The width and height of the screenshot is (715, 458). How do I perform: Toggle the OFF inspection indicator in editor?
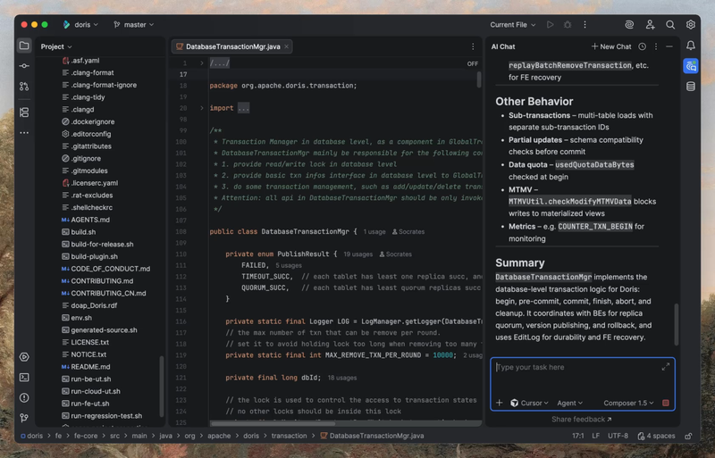coord(473,63)
